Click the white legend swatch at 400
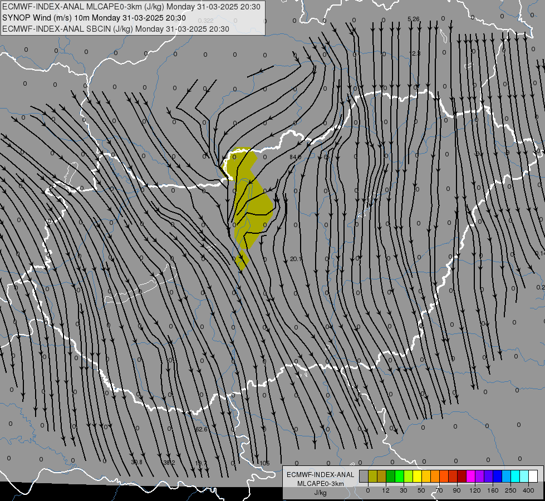The width and height of the screenshot is (545, 501). coord(533,476)
